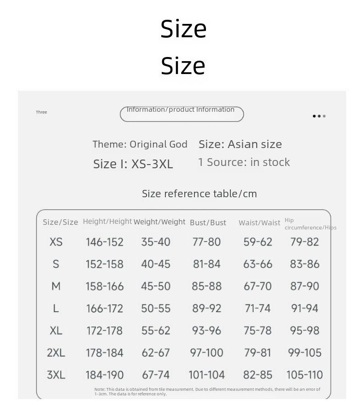Click the Hip circumference/Hips column header

click(x=311, y=224)
